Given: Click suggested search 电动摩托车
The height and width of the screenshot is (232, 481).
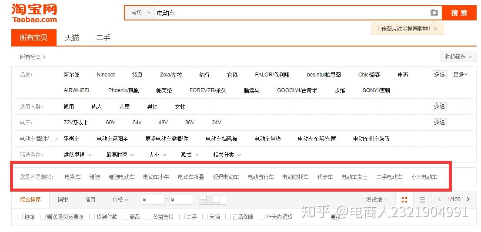Looking at the screenshot, I should pos(295,177).
